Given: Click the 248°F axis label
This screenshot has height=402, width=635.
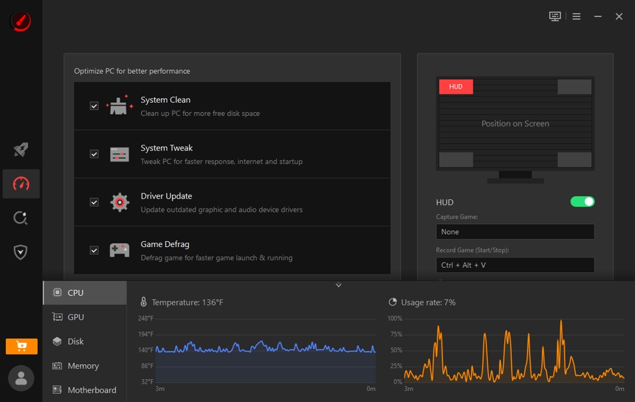Looking at the screenshot, I should 146,319.
